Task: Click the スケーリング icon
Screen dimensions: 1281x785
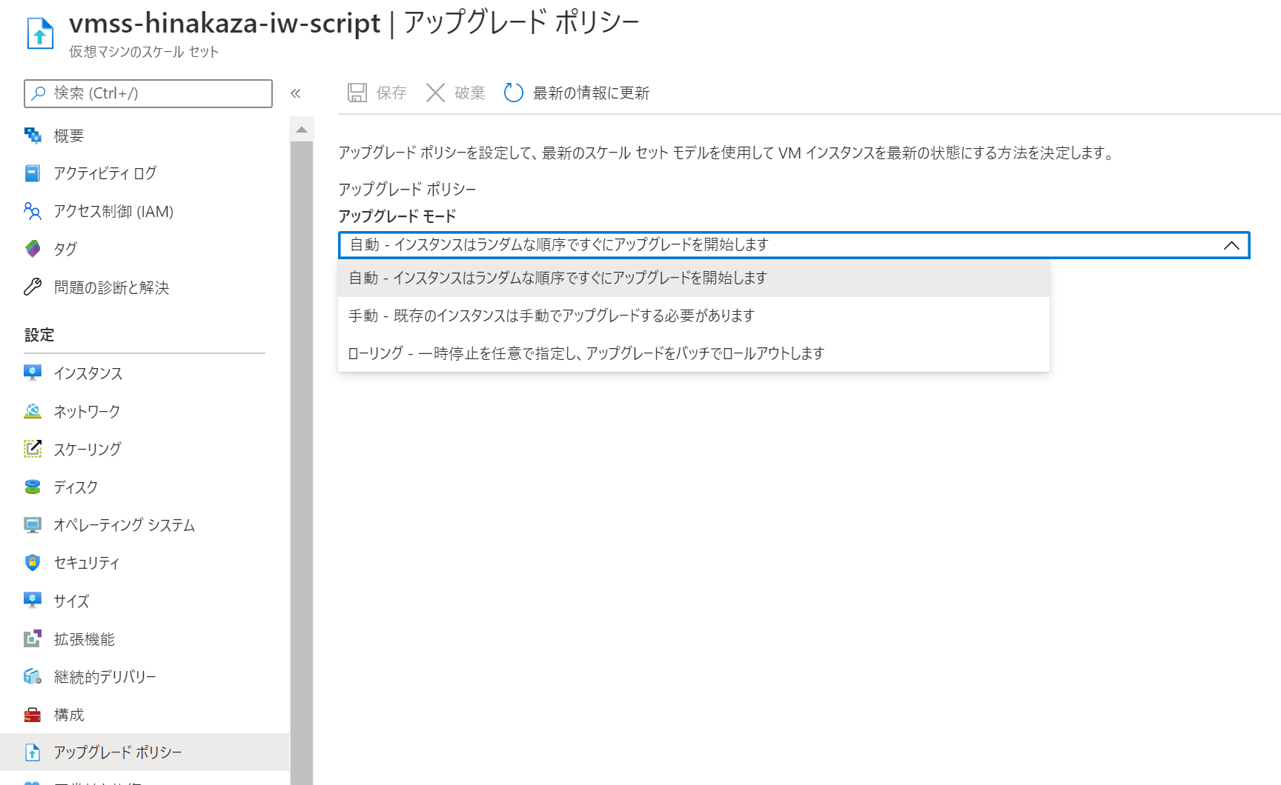Action: point(33,449)
